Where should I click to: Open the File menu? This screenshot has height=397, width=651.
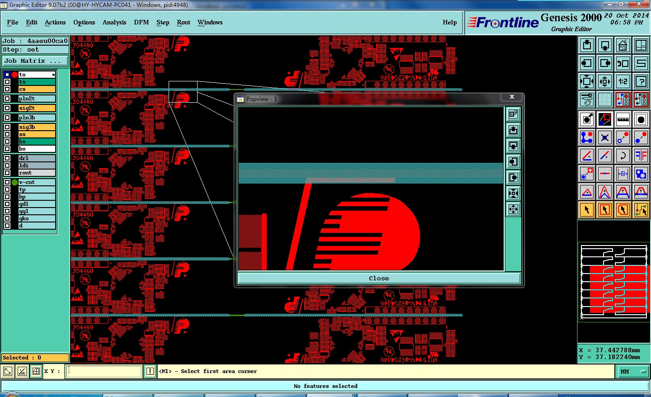click(13, 22)
